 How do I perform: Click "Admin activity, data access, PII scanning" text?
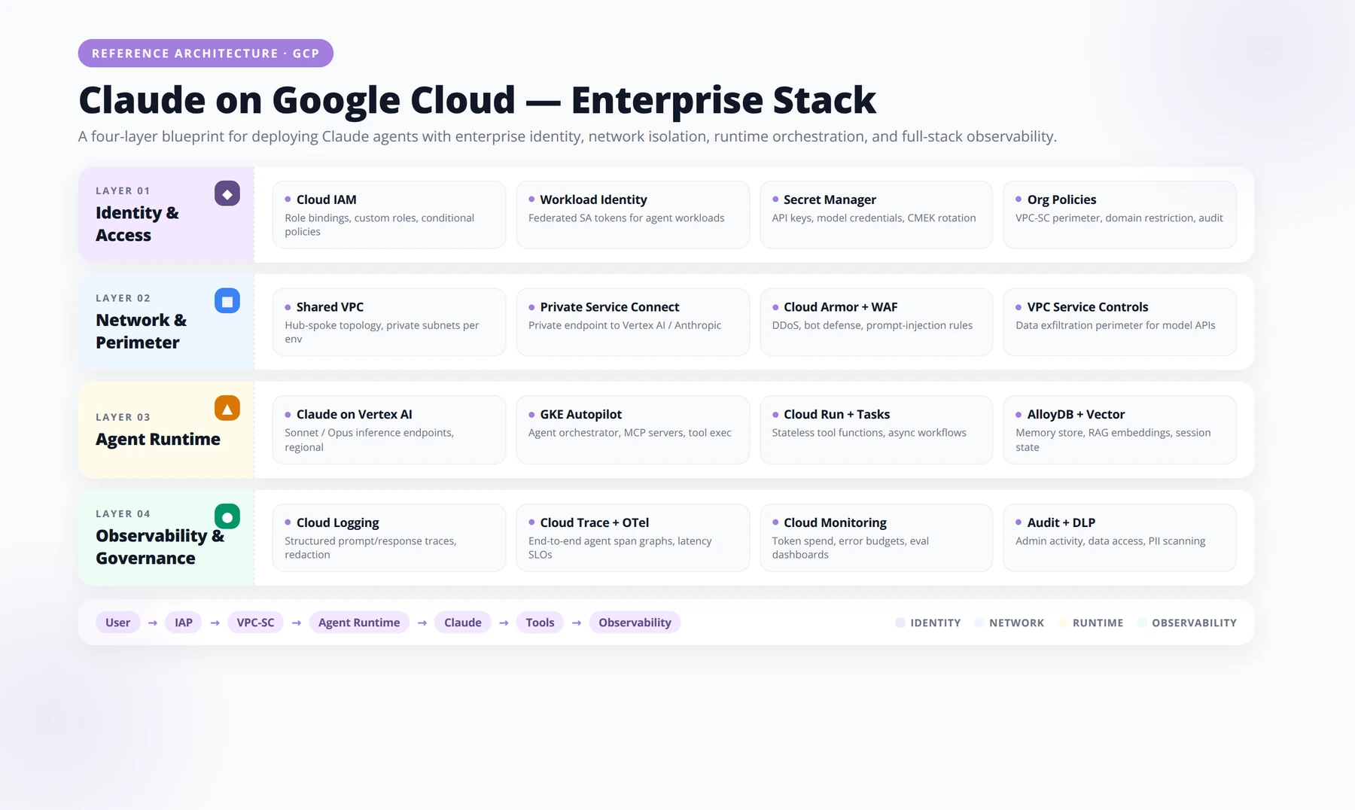click(1110, 541)
